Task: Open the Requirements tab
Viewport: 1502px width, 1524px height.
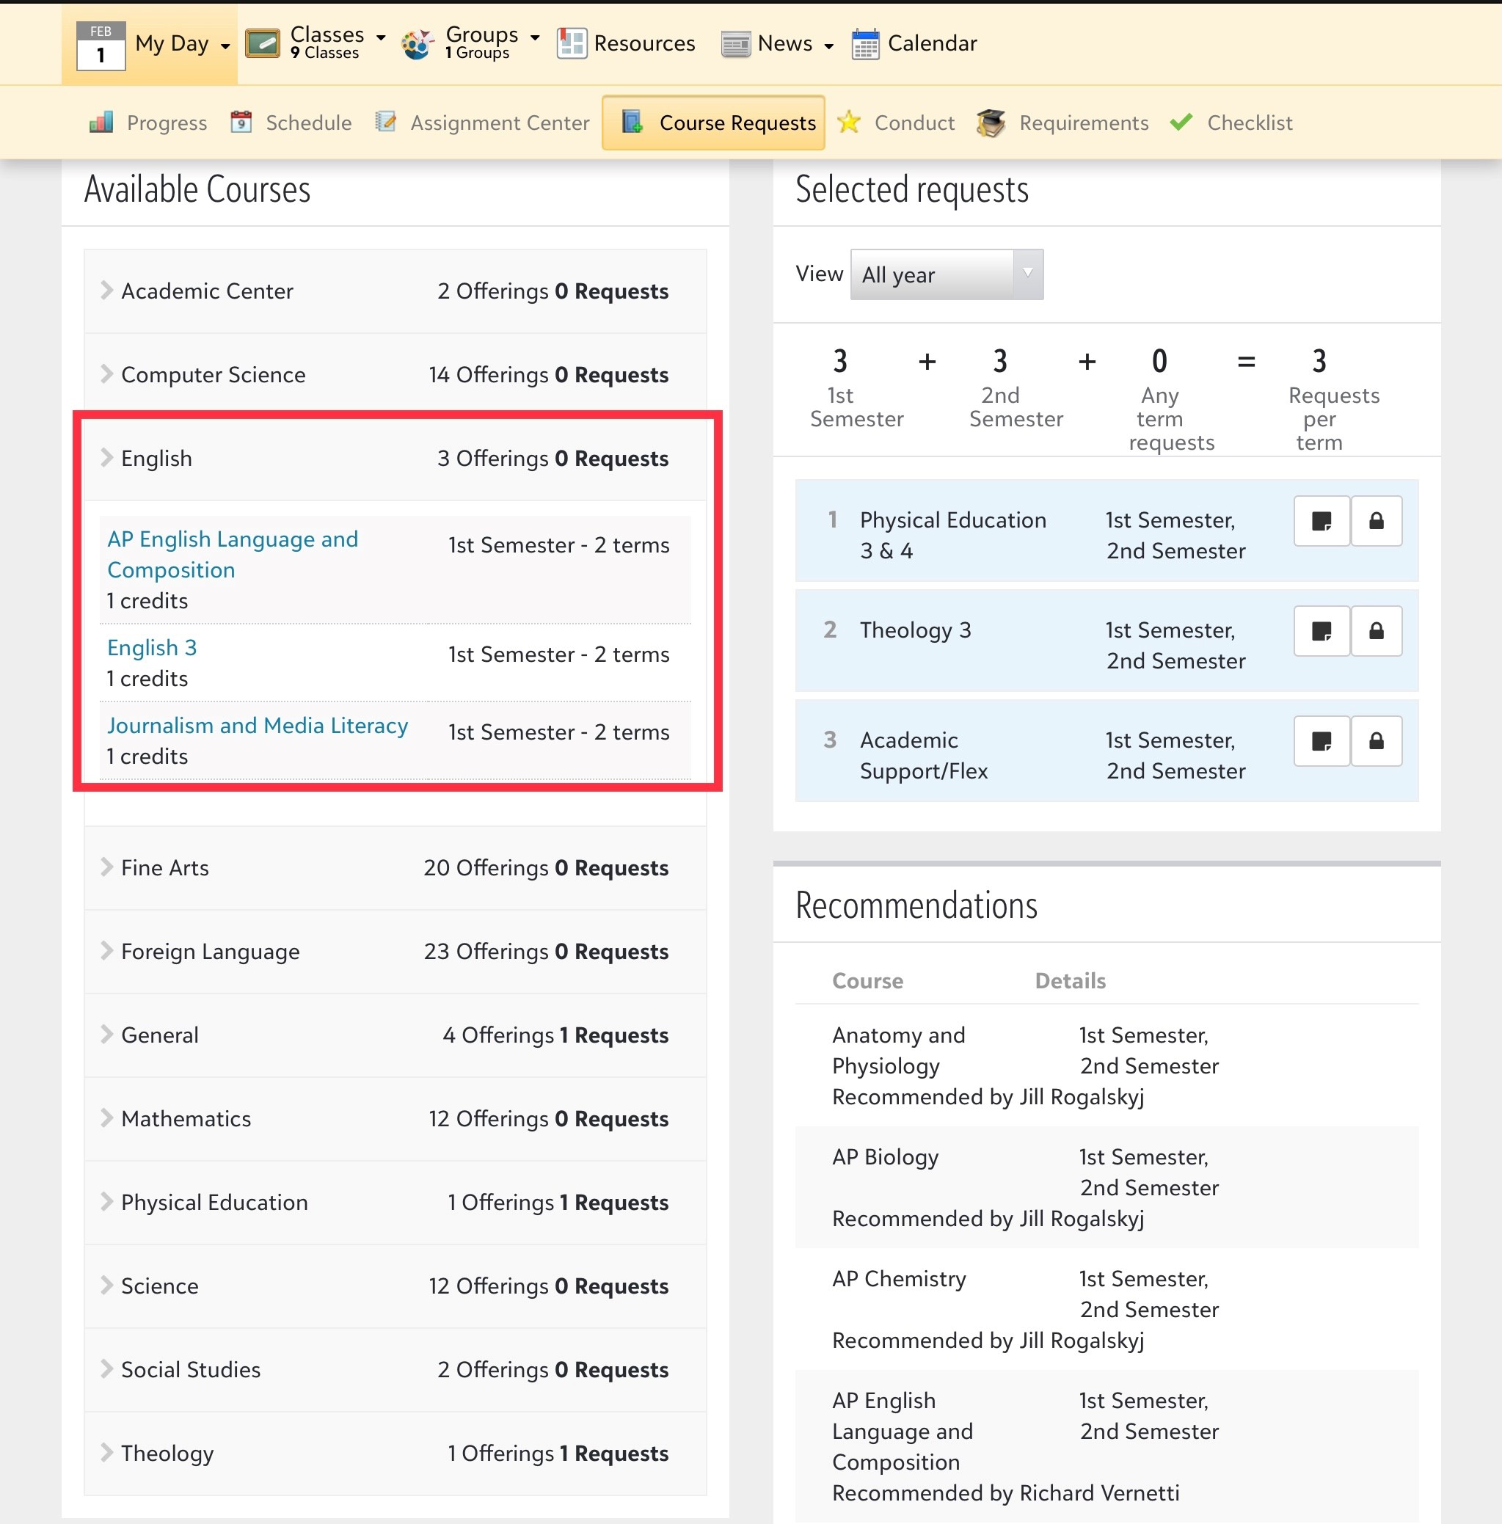Action: click(x=1062, y=123)
